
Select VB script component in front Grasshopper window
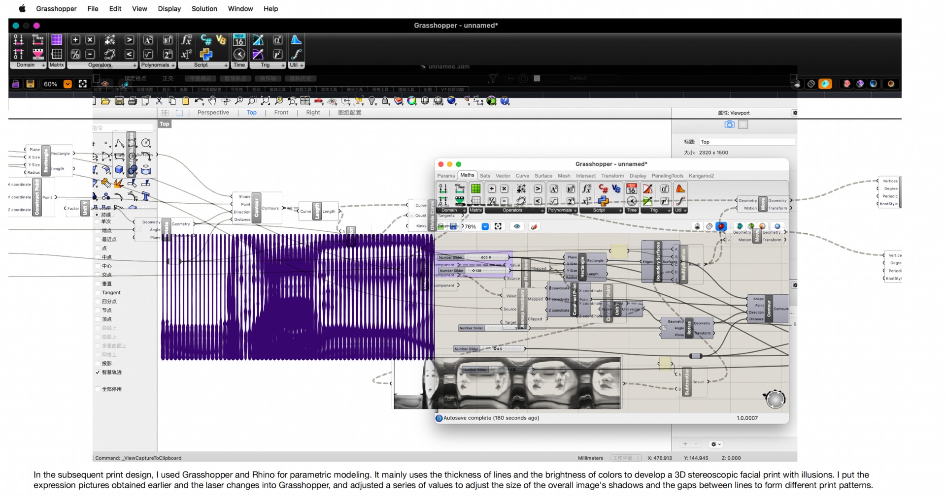tap(616, 188)
